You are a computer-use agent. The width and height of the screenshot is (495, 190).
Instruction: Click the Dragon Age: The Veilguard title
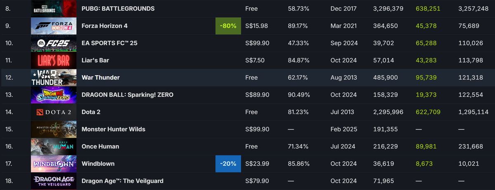tap(123, 181)
